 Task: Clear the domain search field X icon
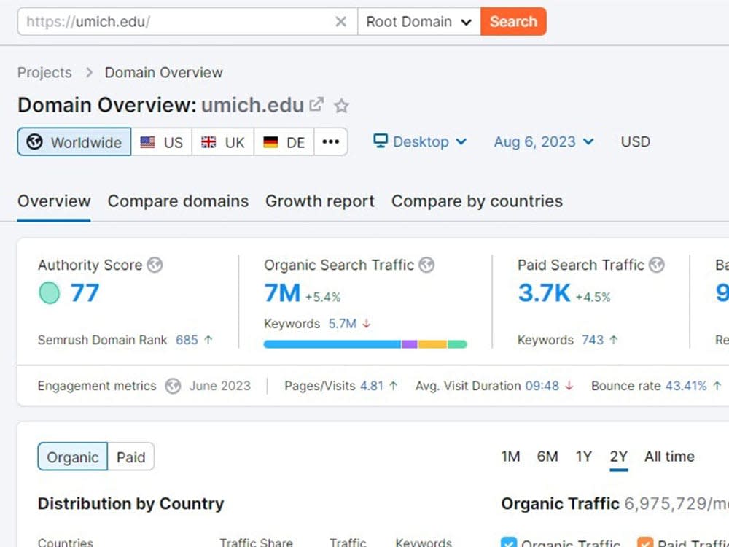pos(340,21)
